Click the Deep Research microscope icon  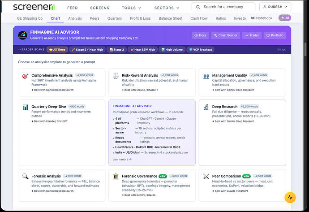206,107
